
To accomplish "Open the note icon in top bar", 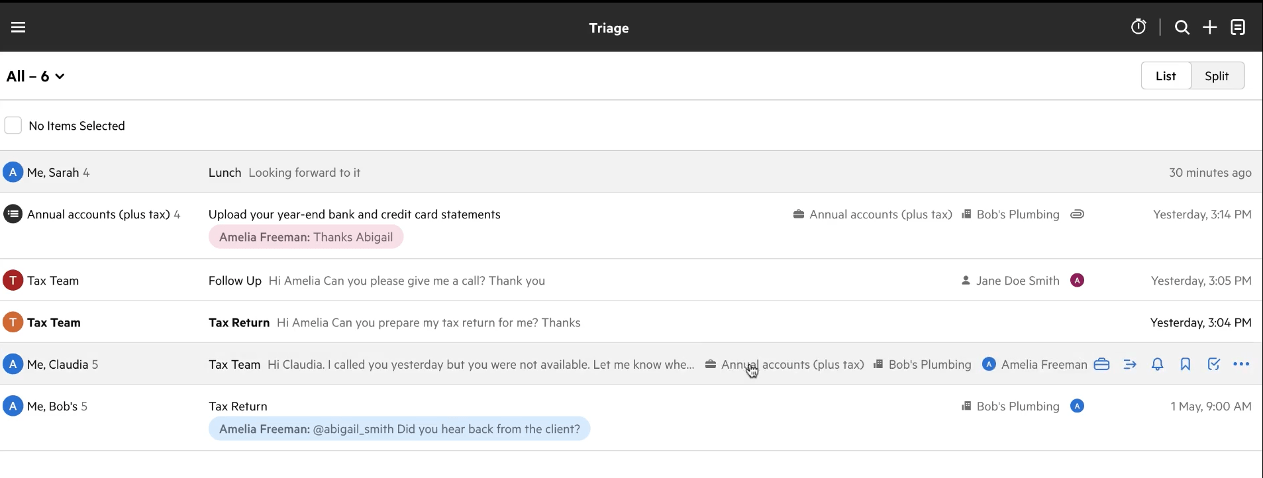I will 1237,27.
